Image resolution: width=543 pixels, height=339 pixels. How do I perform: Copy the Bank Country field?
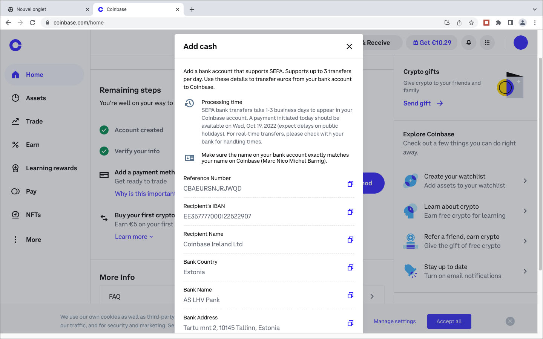click(350, 267)
